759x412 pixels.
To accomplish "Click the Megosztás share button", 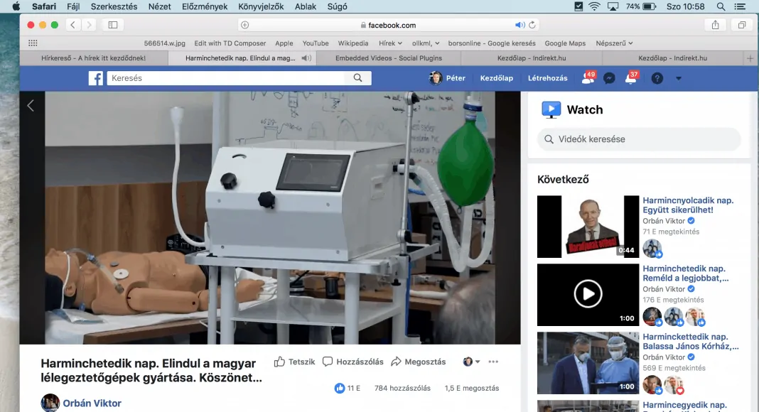I will 418,362.
